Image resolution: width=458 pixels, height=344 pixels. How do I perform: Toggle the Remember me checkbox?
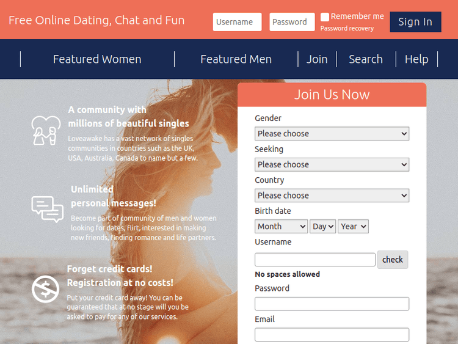[325, 17]
